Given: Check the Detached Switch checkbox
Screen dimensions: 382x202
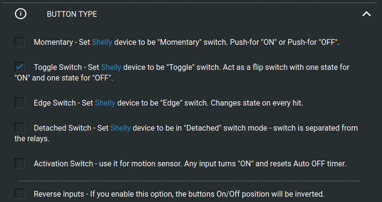Looking at the screenshot, I should pos(19,128).
